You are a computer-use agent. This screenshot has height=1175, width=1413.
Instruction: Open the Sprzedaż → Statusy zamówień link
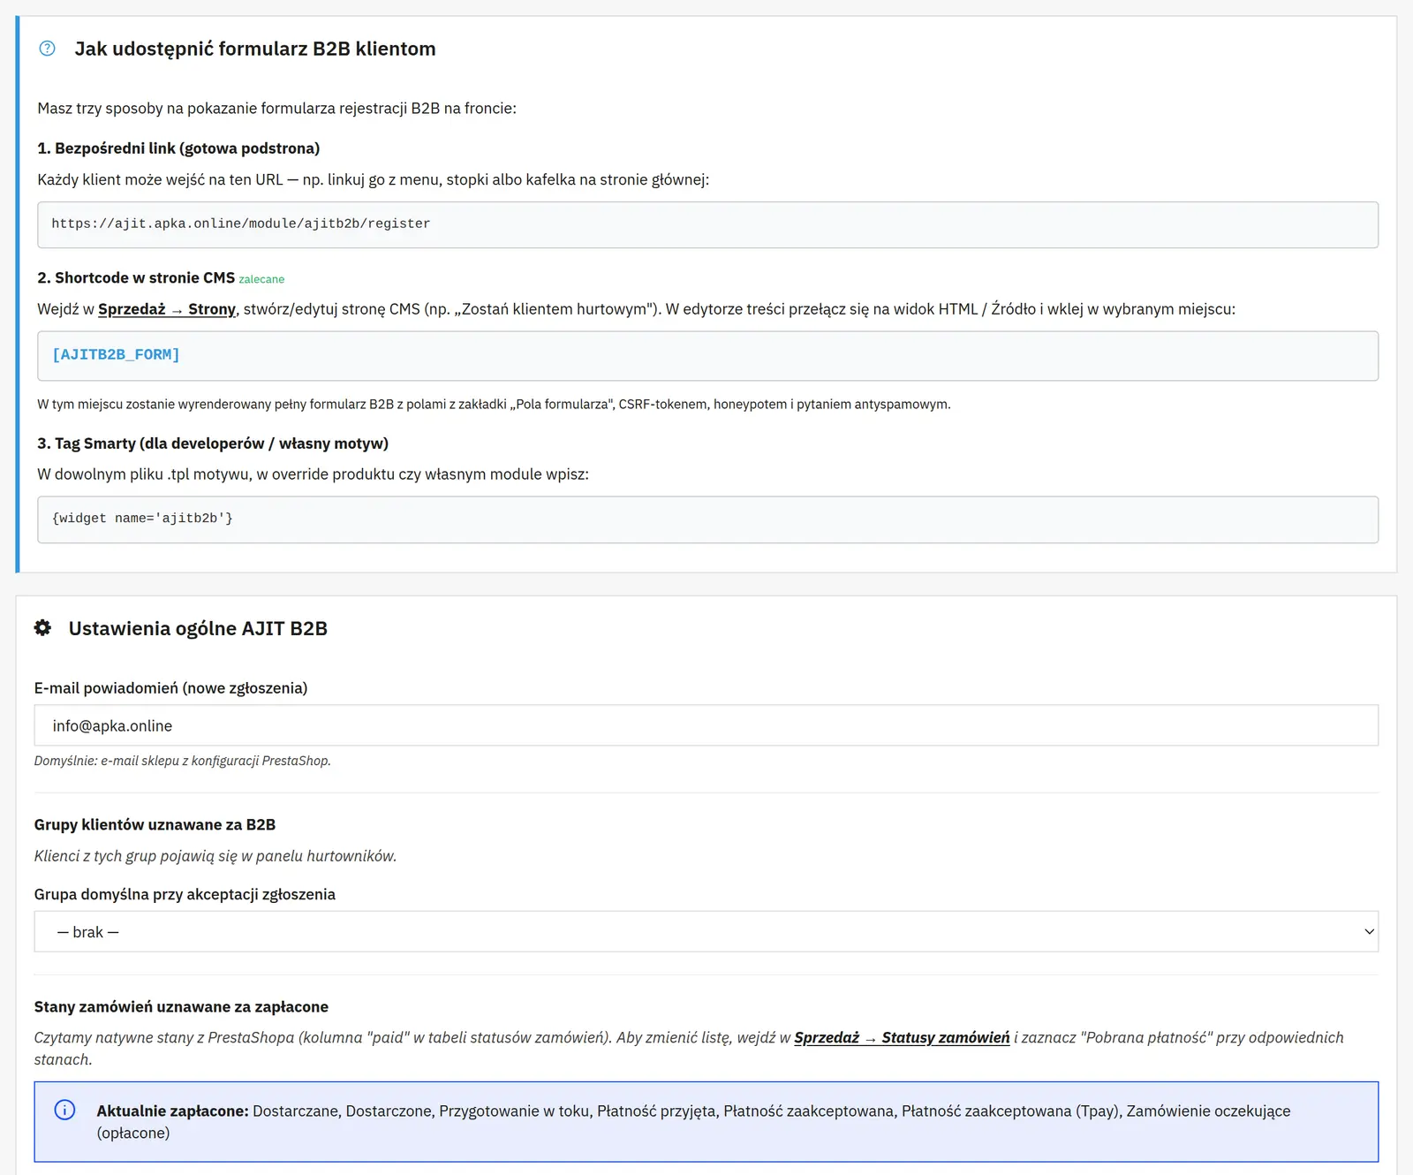[902, 1038]
